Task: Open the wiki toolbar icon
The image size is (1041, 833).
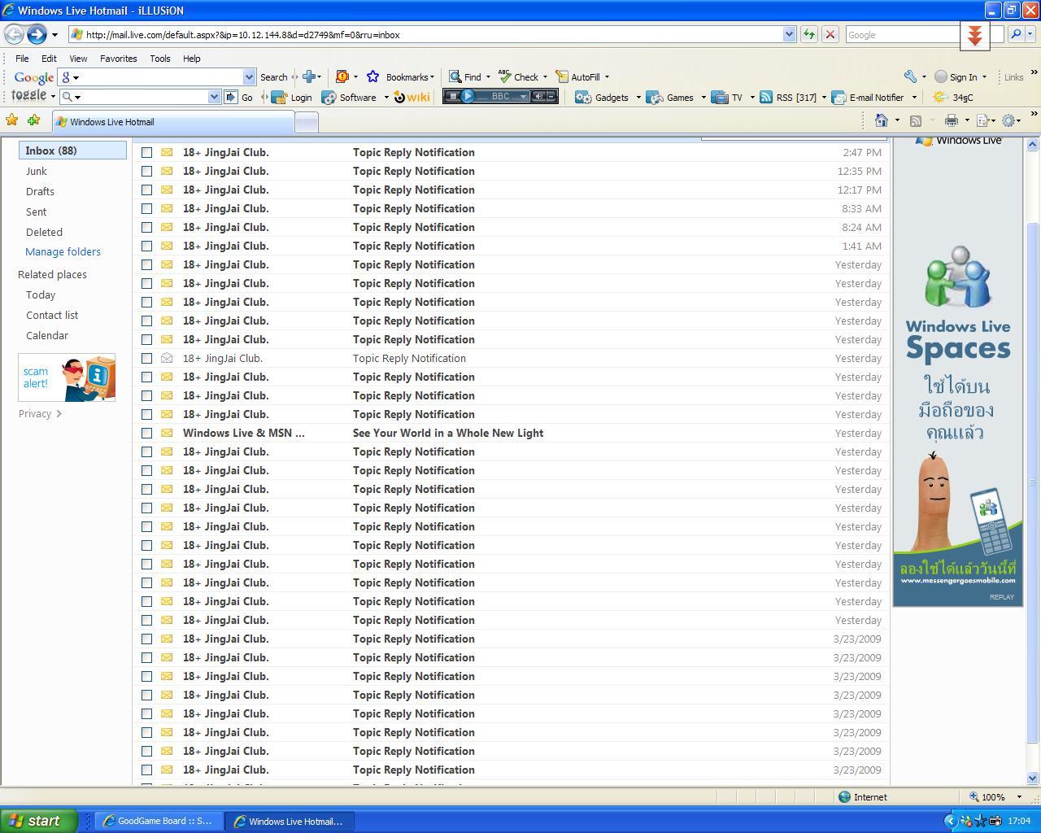Action: [x=412, y=97]
